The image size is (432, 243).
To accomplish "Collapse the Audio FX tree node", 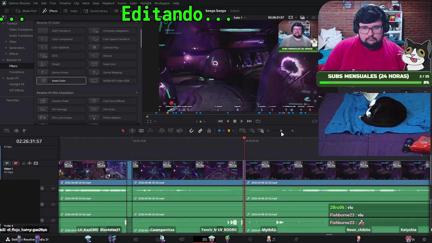I will (x=3, y=78).
